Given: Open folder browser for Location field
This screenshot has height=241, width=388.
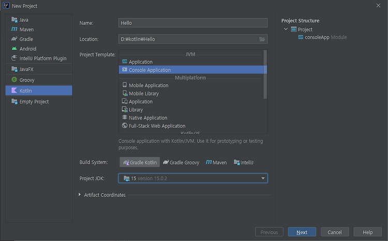Looking at the screenshot, I should coord(262,39).
